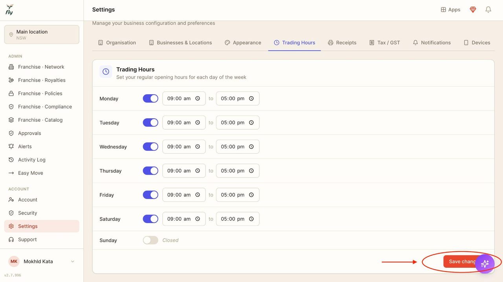Select Settings in sidebar
This screenshot has width=503, height=282.
42,226
